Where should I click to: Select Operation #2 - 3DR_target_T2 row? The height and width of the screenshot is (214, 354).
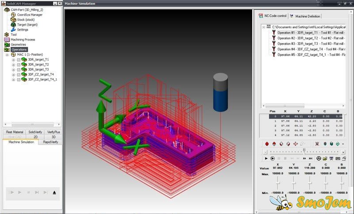(311, 38)
